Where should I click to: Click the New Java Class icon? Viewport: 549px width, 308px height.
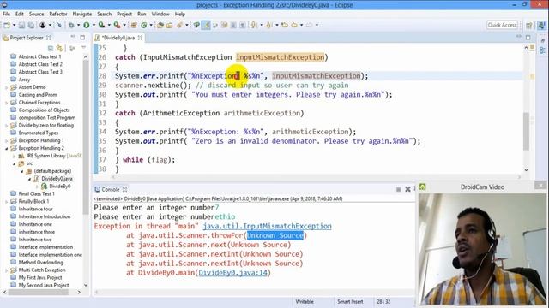144,25
